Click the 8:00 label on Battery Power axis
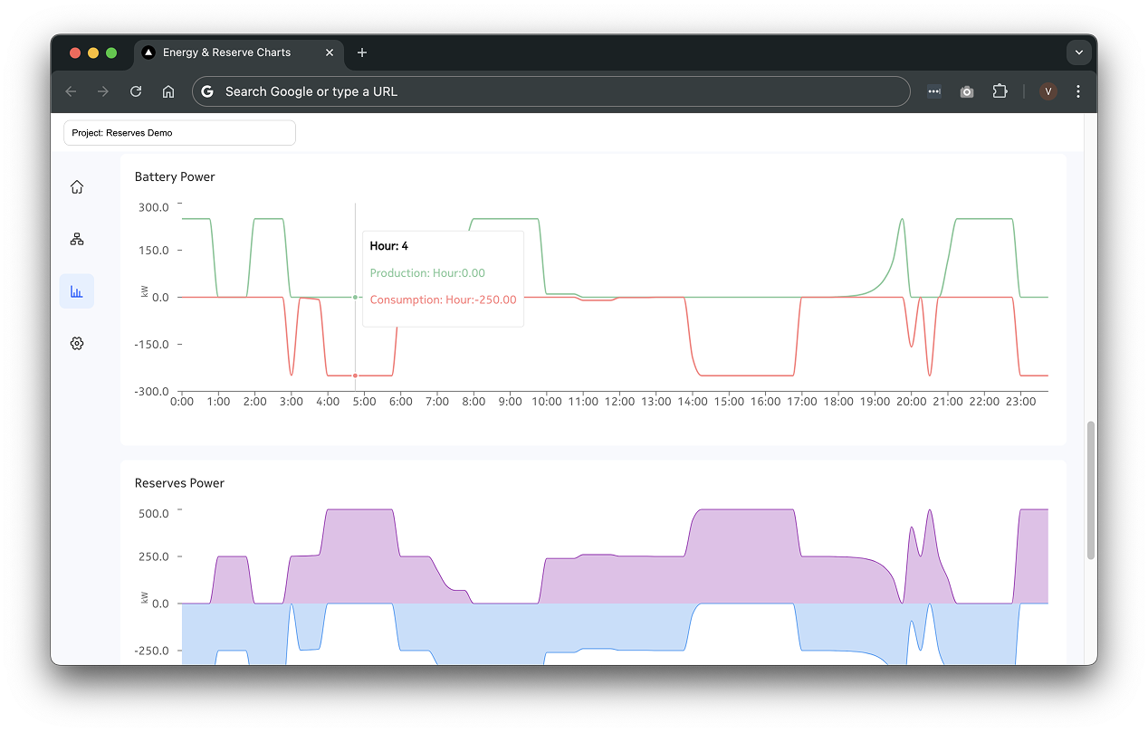Viewport: 1148px width, 732px height. click(x=474, y=402)
